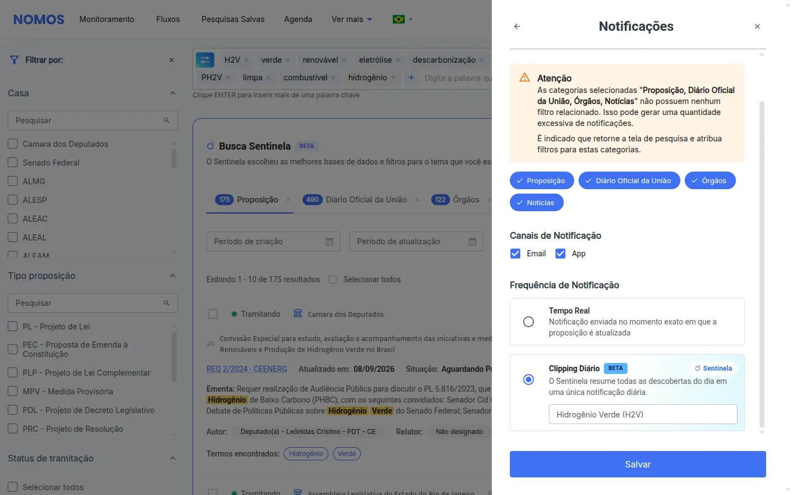Image resolution: width=792 pixels, height=495 pixels.
Task: Check the Camara dos Deputados filter
Action: [x=13, y=144]
